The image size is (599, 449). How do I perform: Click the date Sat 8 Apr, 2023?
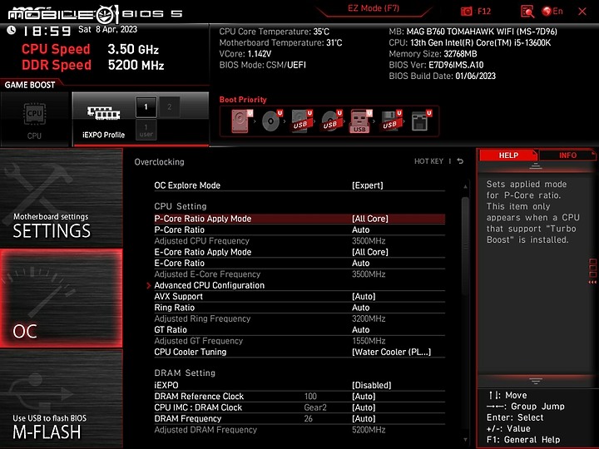tap(107, 29)
